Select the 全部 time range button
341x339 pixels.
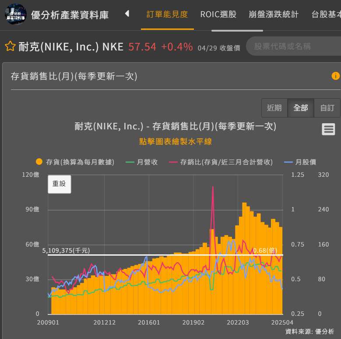pos(301,108)
